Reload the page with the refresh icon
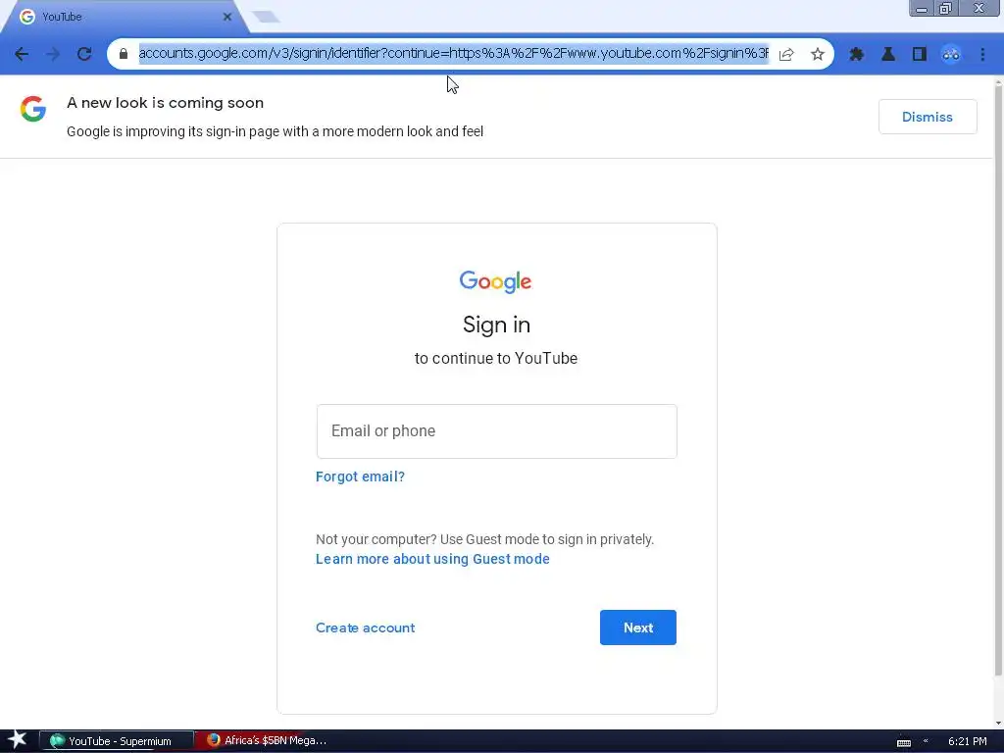 point(84,54)
